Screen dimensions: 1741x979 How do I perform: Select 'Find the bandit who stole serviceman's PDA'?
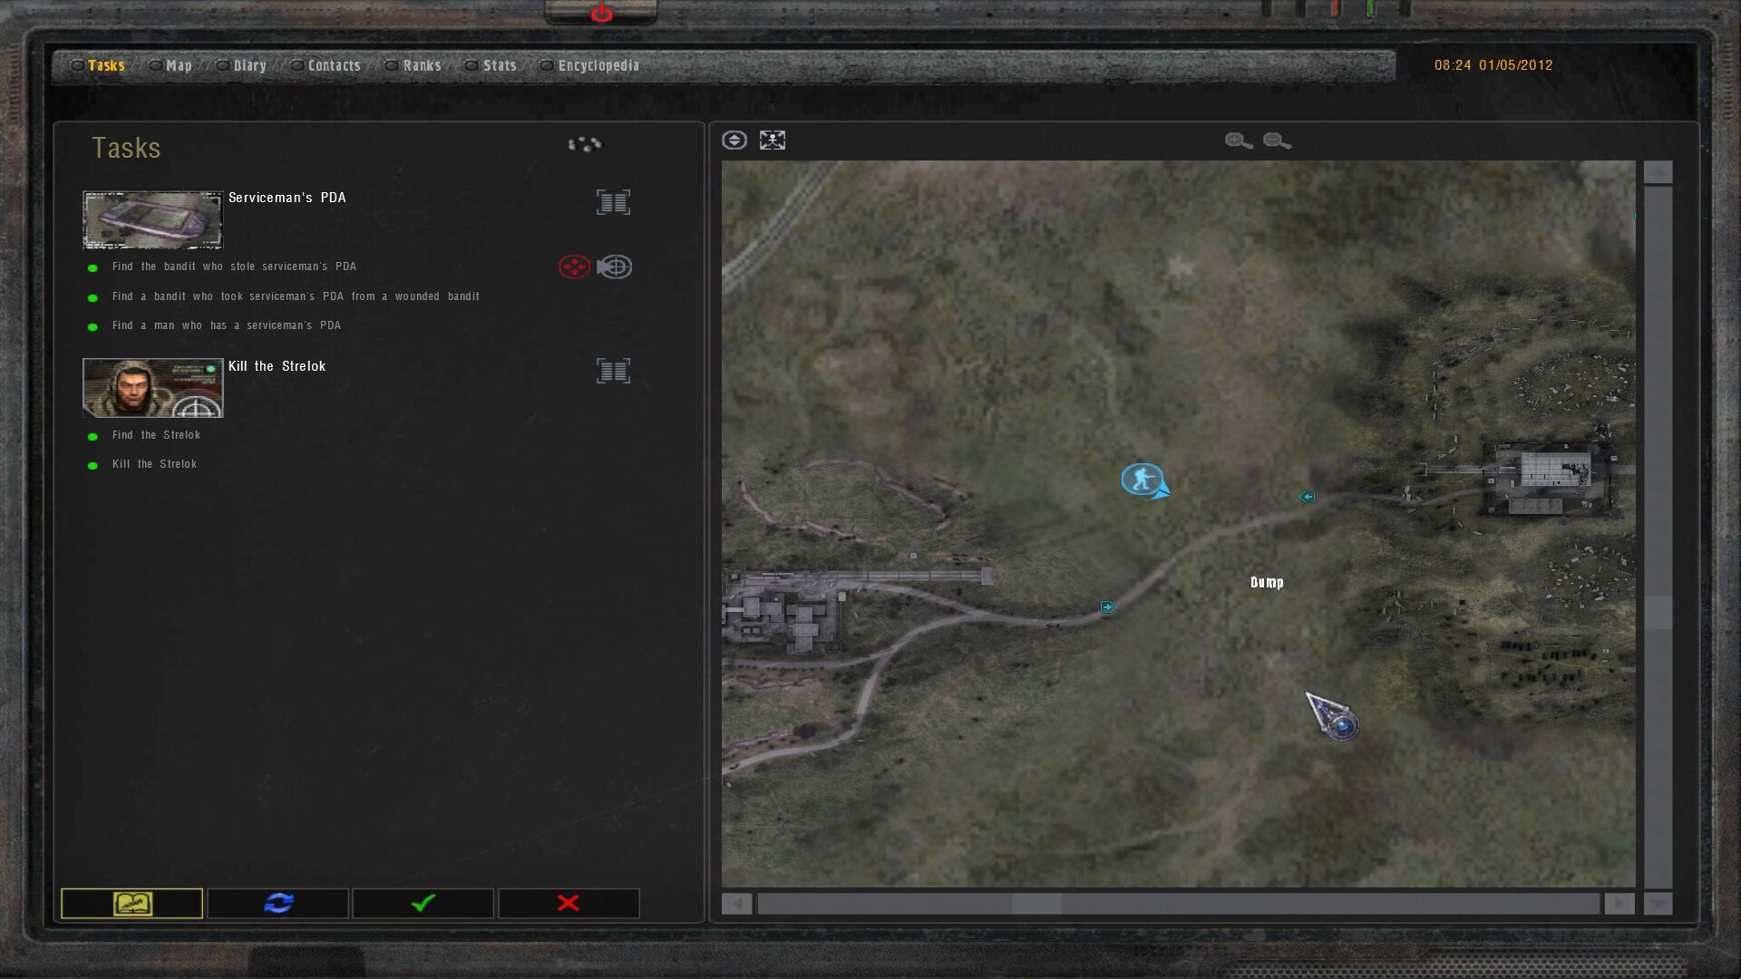click(234, 267)
